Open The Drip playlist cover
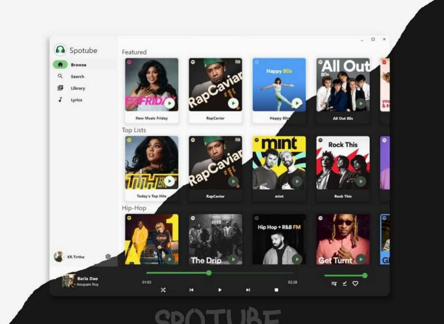The width and height of the screenshot is (444, 324). (216, 240)
